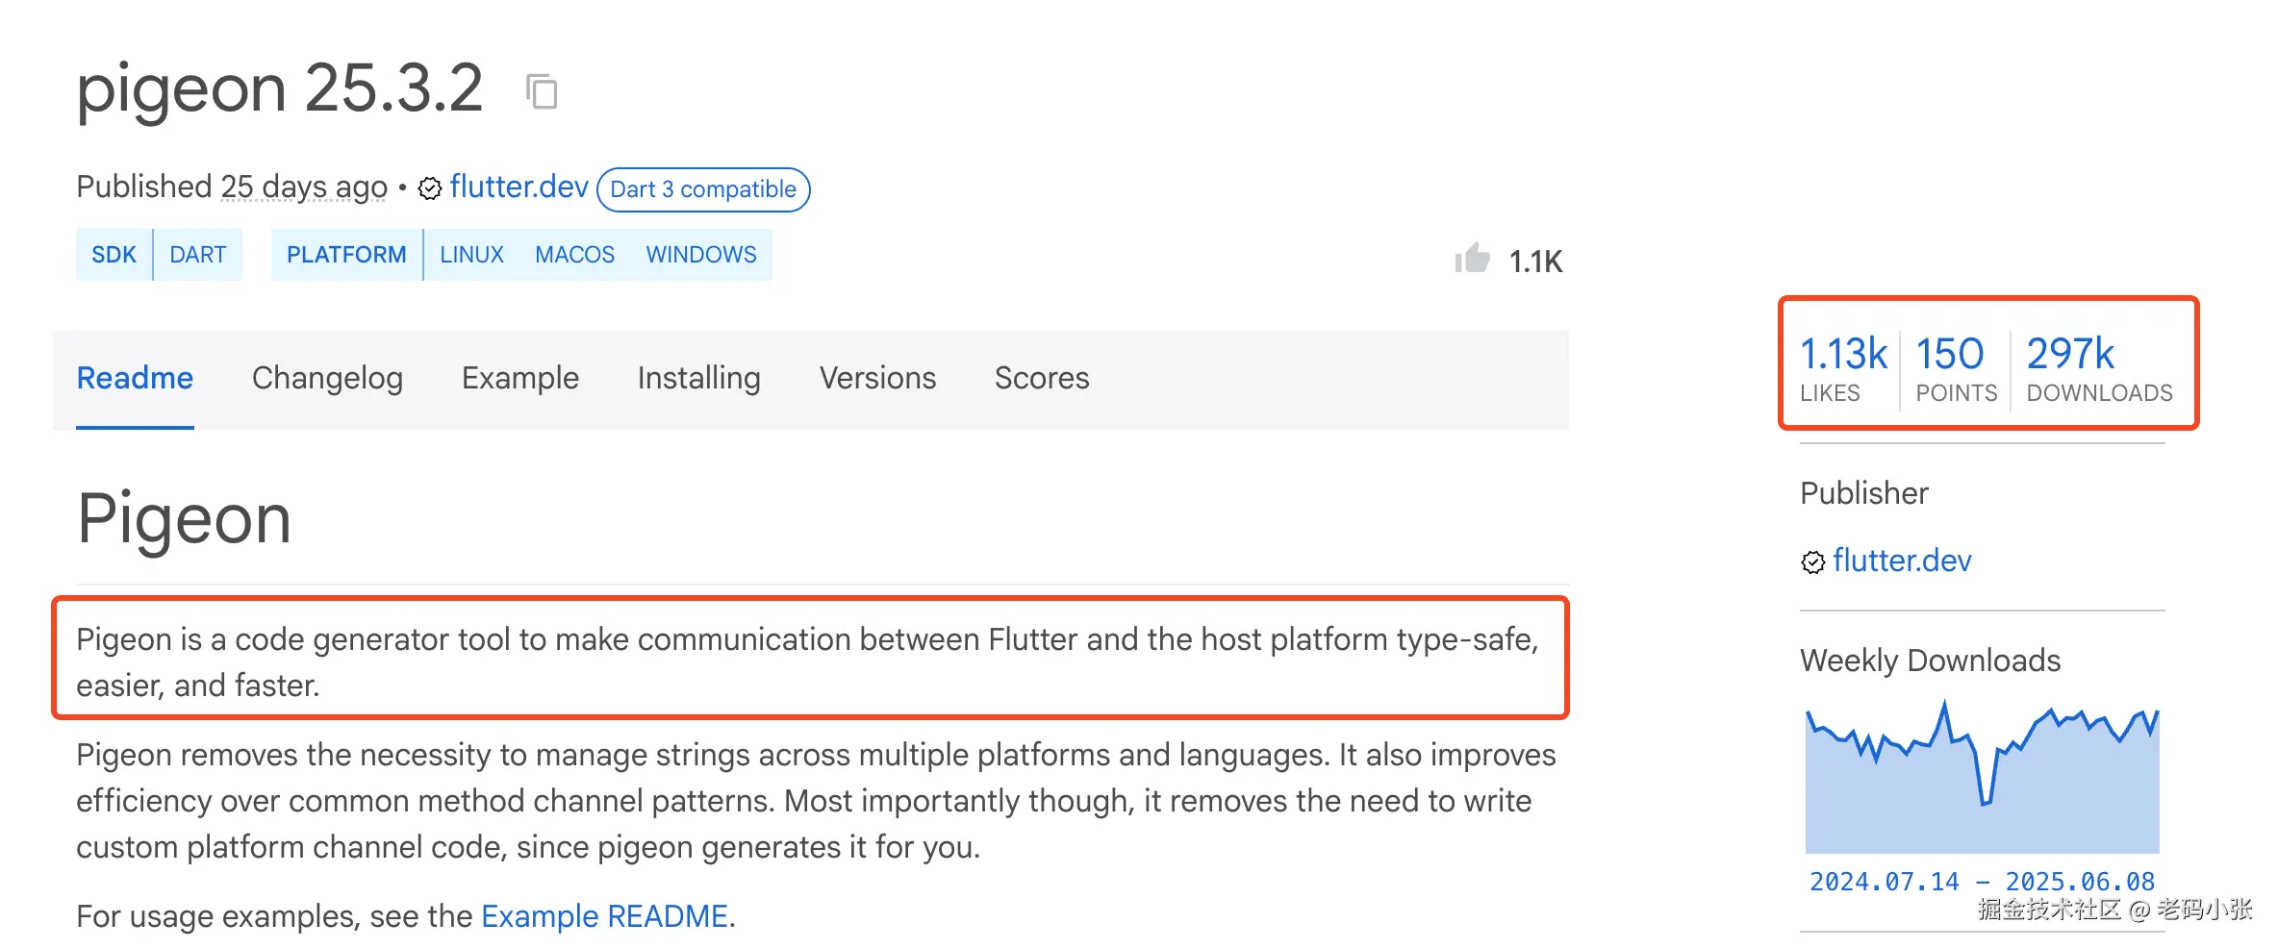Follow the Example README link

(604, 916)
